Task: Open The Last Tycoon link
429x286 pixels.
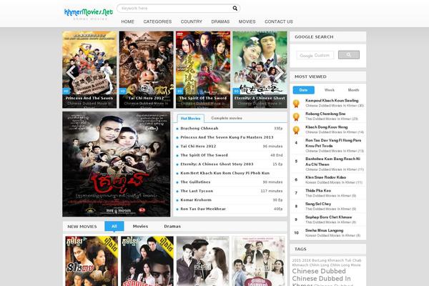Action: [197, 191]
